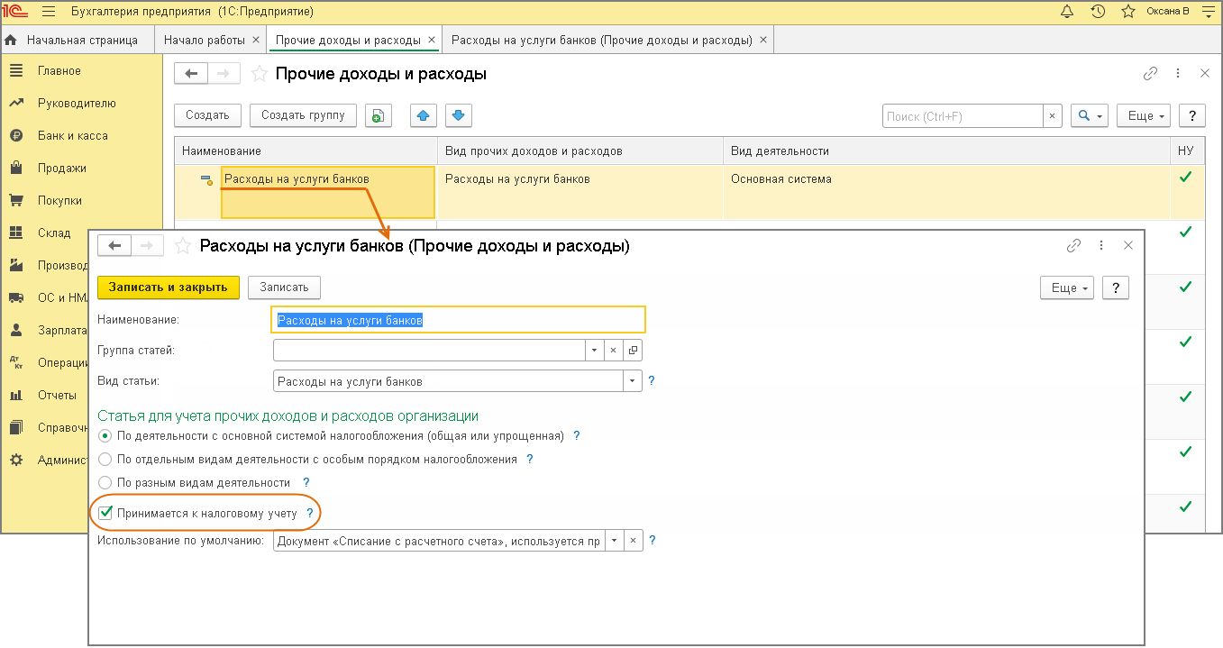
Task: Click back arrow in list window
Action: [190, 74]
